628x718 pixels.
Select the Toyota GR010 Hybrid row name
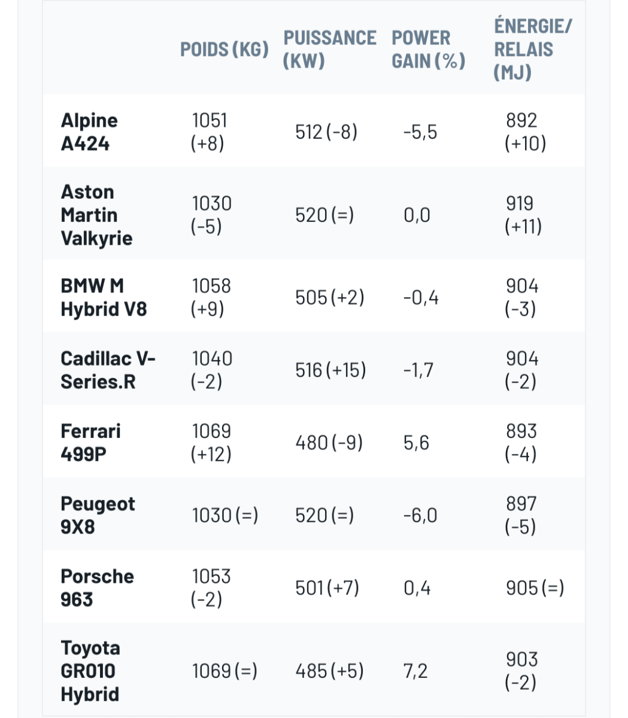[x=90, y=671]
